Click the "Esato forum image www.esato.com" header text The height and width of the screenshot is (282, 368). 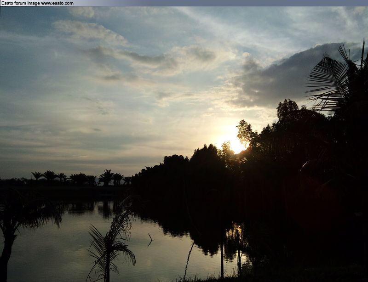(37, 3)
